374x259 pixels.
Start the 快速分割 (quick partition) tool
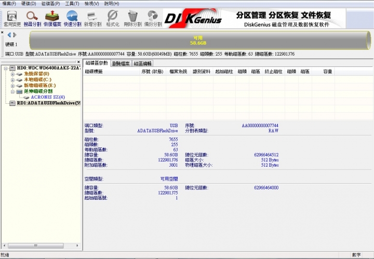tap(72, 18)
